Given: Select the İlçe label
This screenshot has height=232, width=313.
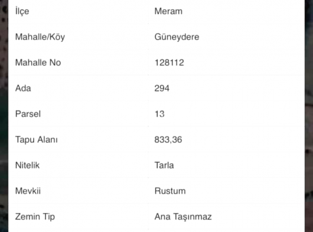Looking at the screenshot, I should click(22, 11).
